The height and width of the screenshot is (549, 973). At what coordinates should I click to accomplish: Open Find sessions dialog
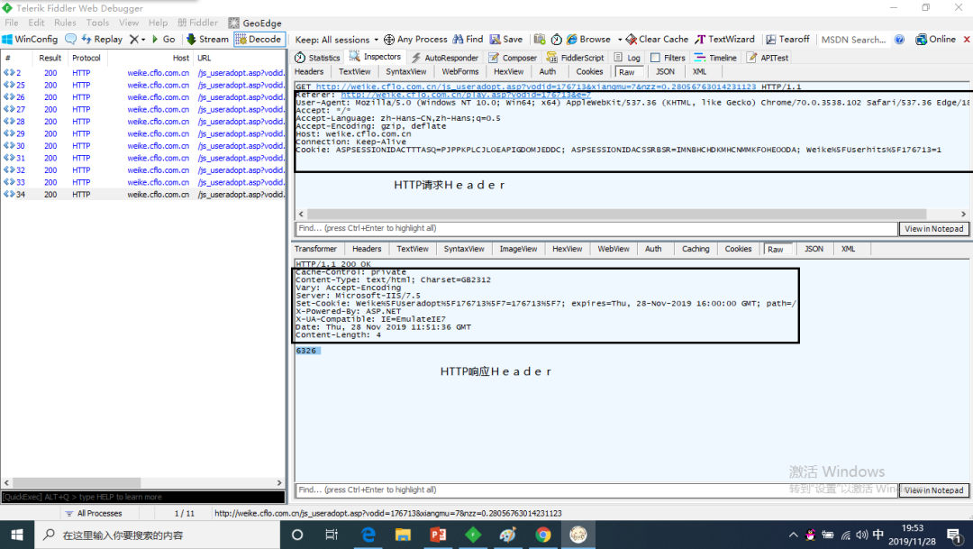pyautogui.click(x=468, y=39)
